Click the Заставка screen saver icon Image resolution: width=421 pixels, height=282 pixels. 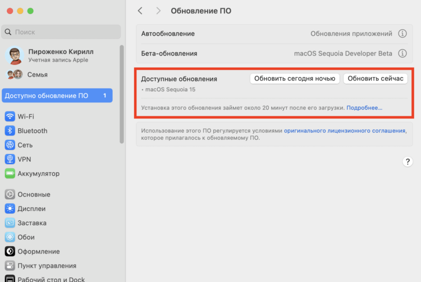[x=10, y=223]
